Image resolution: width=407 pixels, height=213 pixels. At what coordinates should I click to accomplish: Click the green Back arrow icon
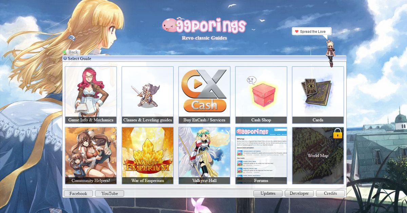point(64,52)
